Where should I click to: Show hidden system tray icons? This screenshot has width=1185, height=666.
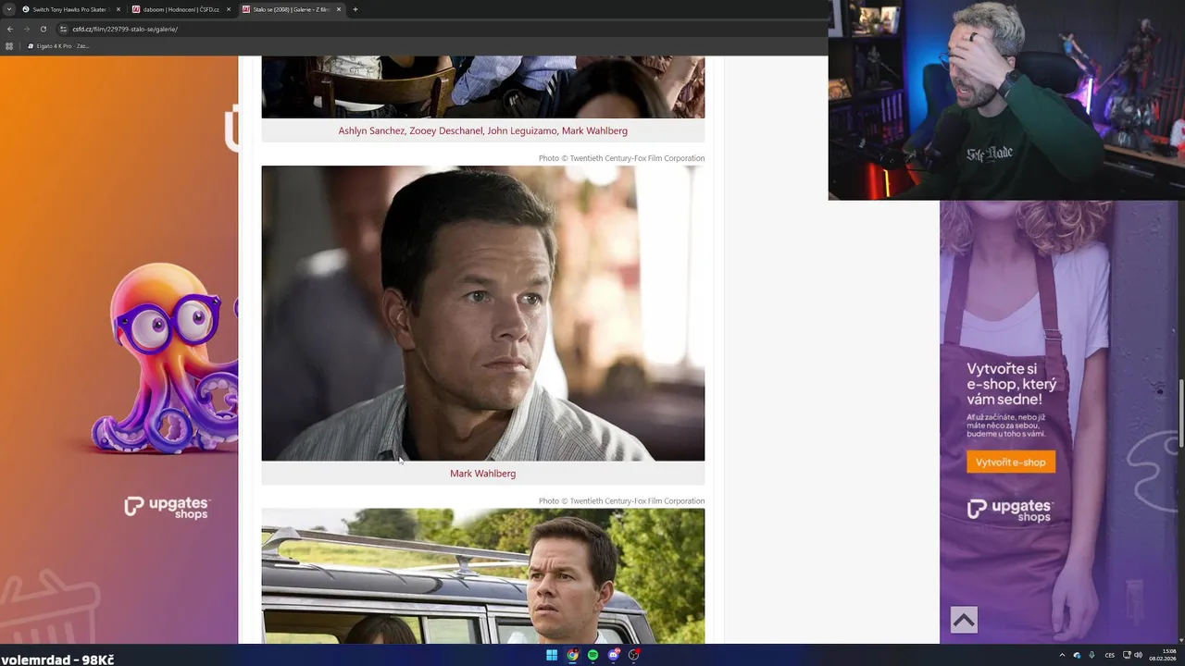coord(1062,655)
